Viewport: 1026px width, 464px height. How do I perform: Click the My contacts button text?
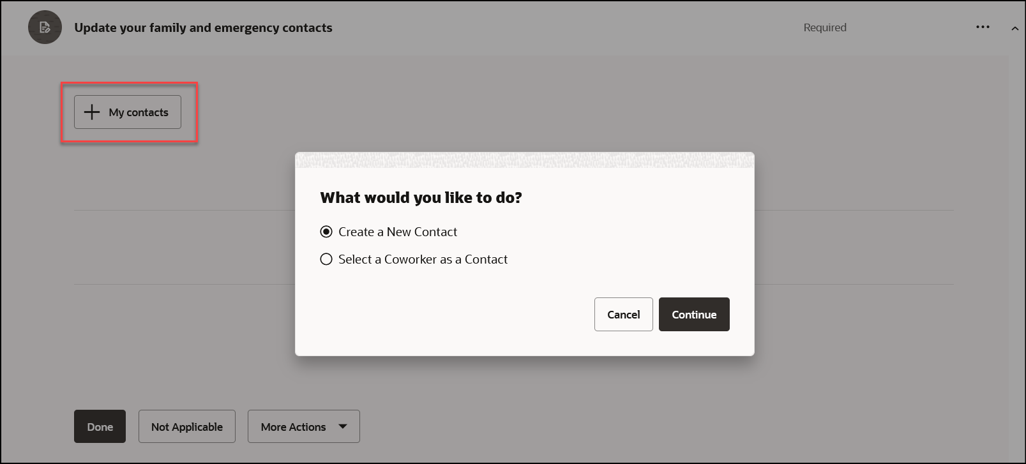tap(139, 112)
